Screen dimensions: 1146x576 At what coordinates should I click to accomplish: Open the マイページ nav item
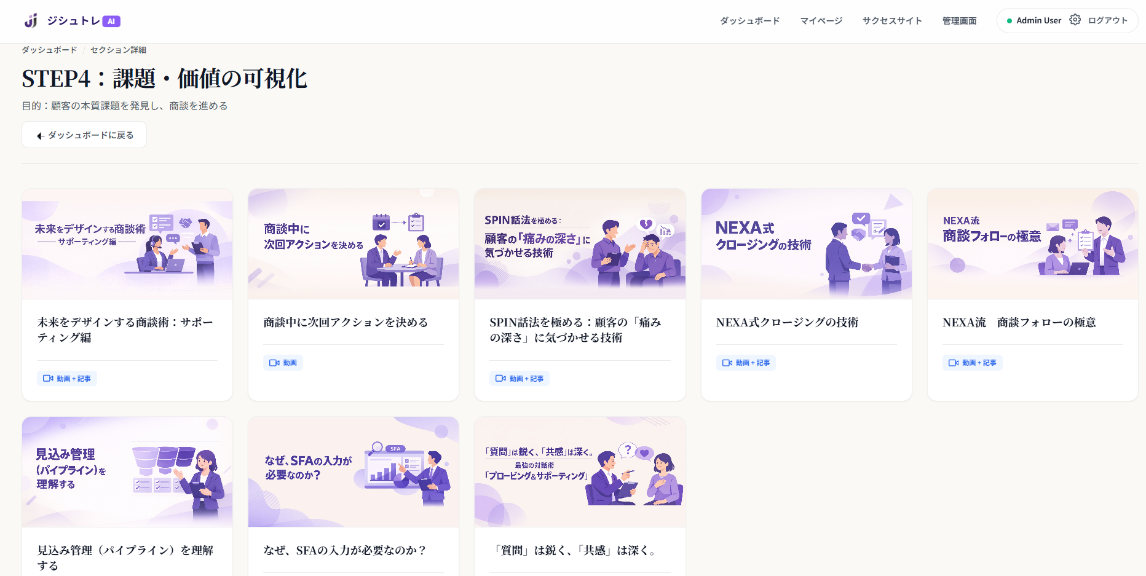click(821, 20)
